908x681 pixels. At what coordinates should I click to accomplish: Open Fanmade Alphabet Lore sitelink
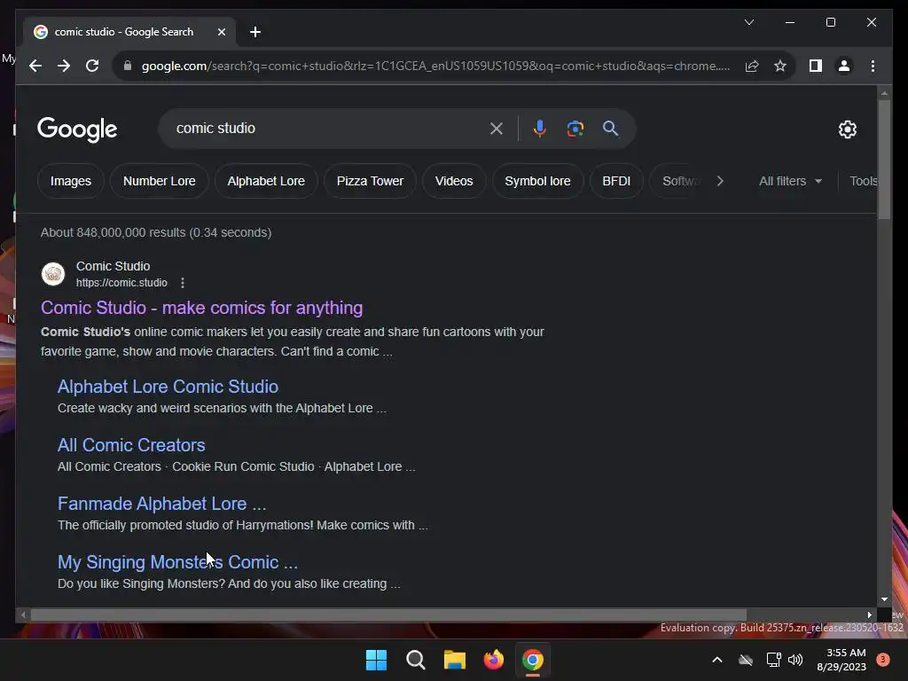coord(161,504)
